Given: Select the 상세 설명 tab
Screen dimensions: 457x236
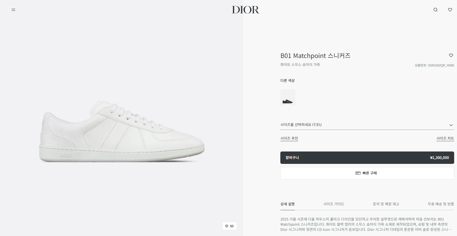Looking at the screenshot, I should (x=288, y=204).
